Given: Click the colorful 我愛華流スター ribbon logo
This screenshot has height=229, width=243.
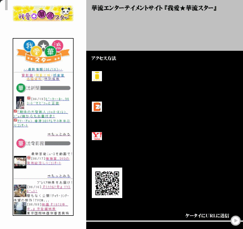Looking at the screenshot, I should coord(43,51).
